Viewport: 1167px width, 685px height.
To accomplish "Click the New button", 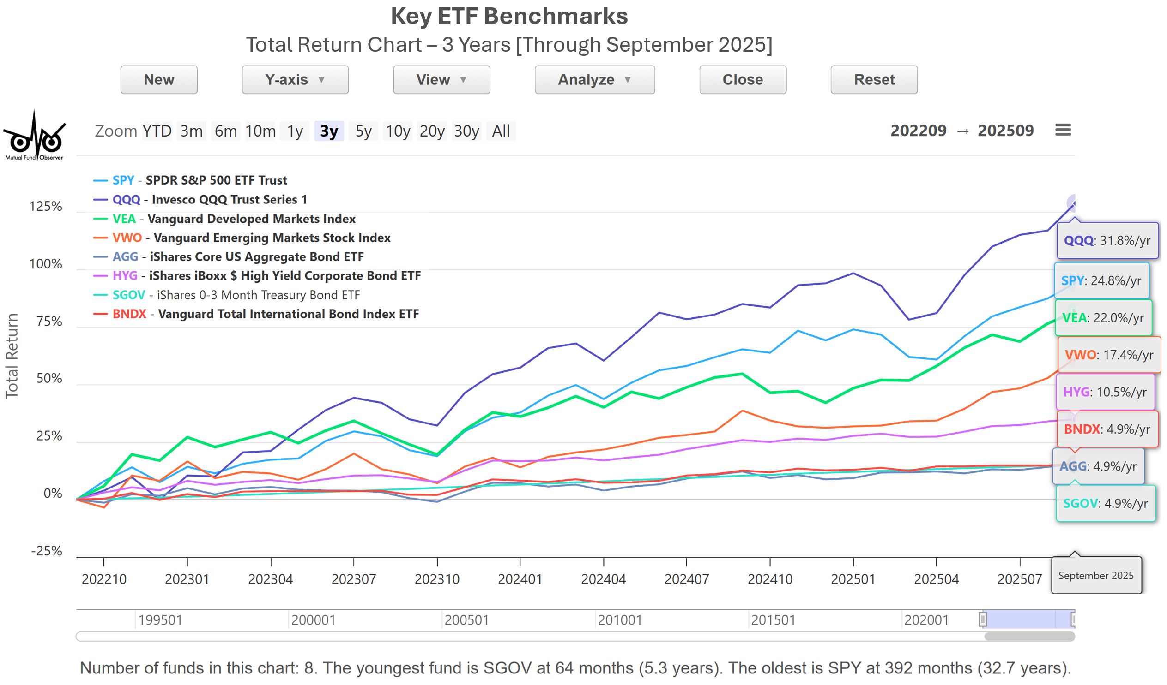I will pos(159,79).
